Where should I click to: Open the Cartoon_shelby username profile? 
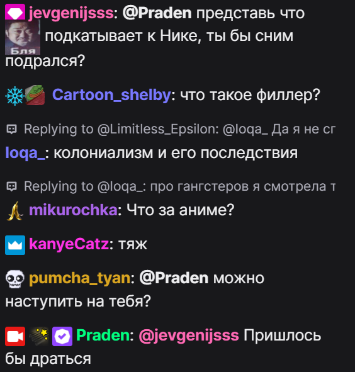point(111,94)
